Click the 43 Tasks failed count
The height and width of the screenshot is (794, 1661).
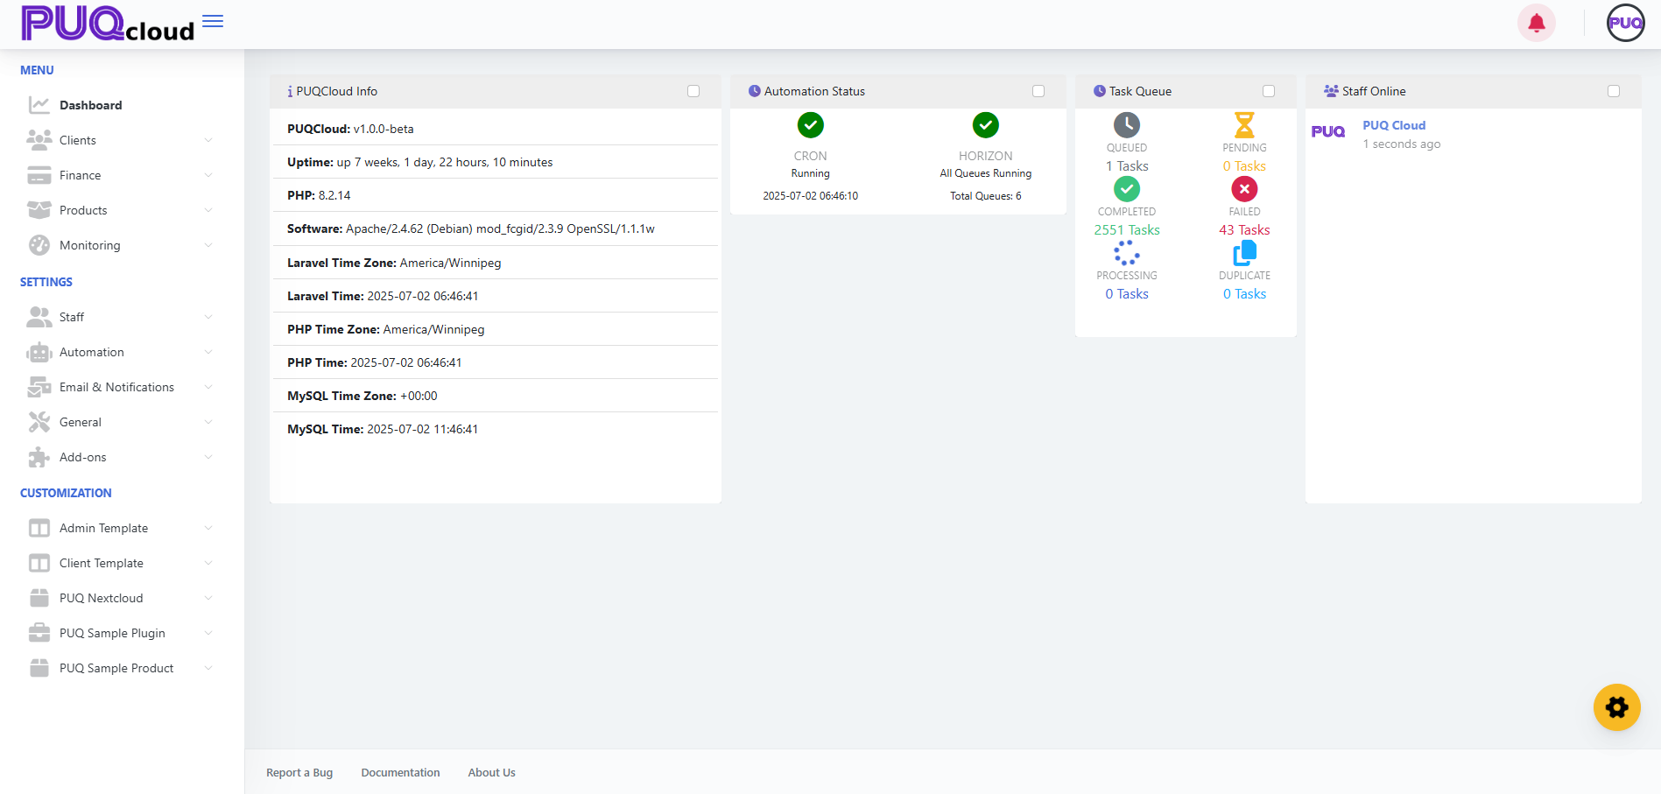point(1244,230)
